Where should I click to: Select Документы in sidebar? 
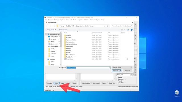[x=54, y=44]
